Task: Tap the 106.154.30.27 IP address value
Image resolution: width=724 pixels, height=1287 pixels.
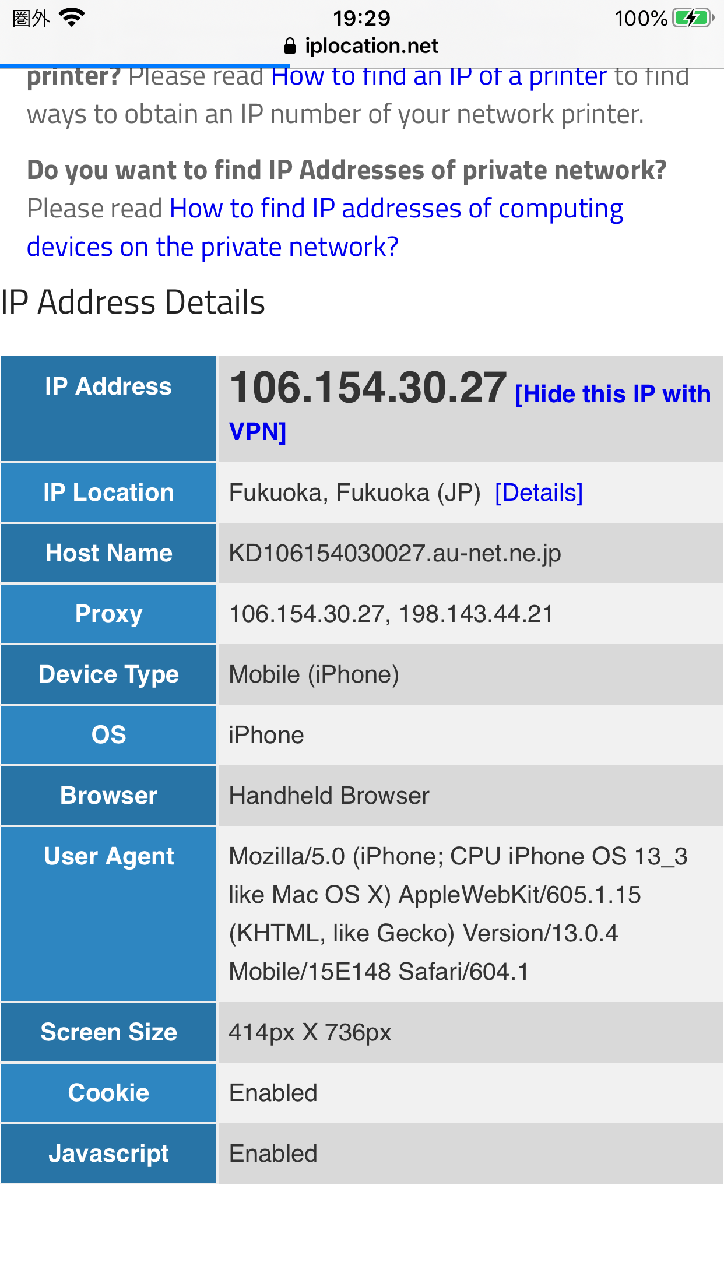Action: 368,388
